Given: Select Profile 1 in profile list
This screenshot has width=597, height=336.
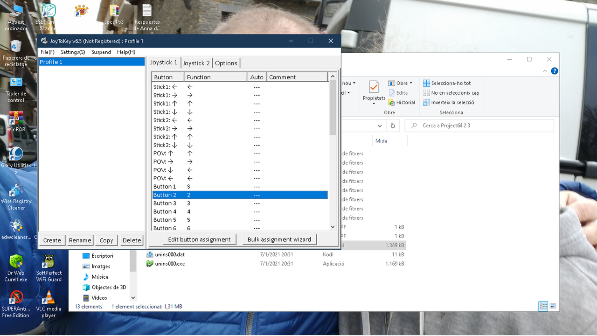Looking at the screenshot, I should pyautogui.click(x=91, y=62).
